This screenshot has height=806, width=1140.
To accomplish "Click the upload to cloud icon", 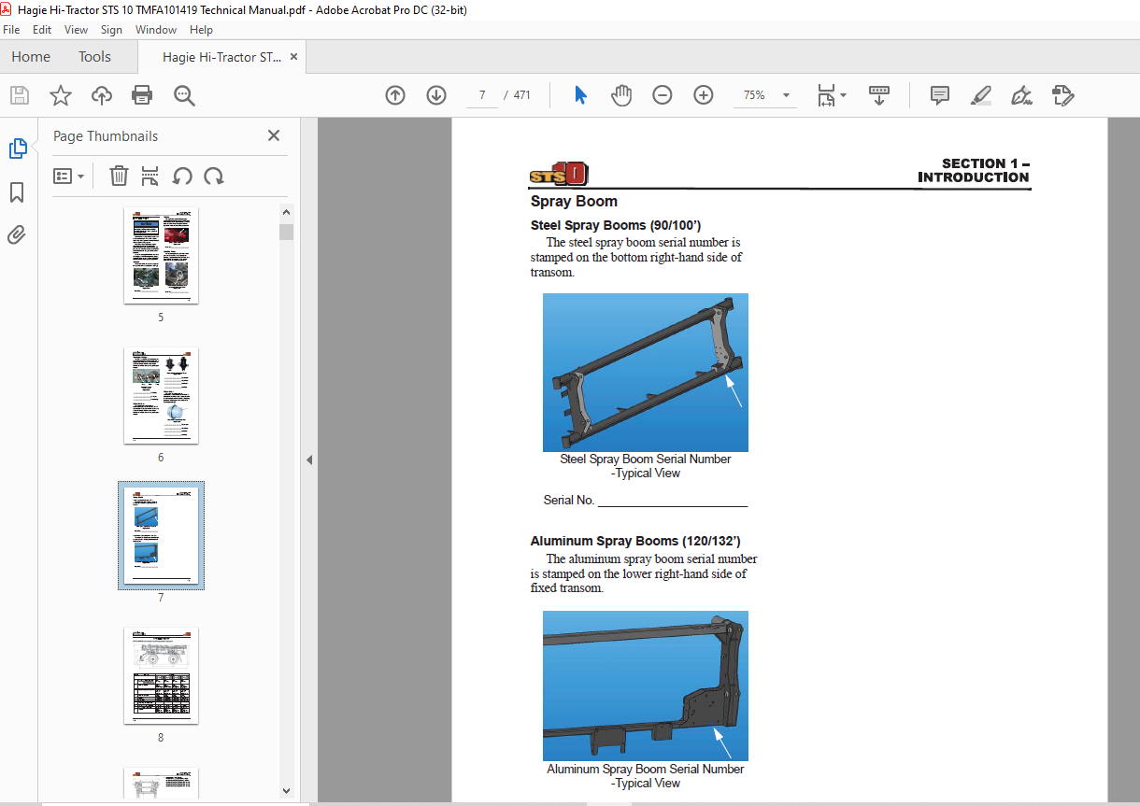I will pos(102,95).
